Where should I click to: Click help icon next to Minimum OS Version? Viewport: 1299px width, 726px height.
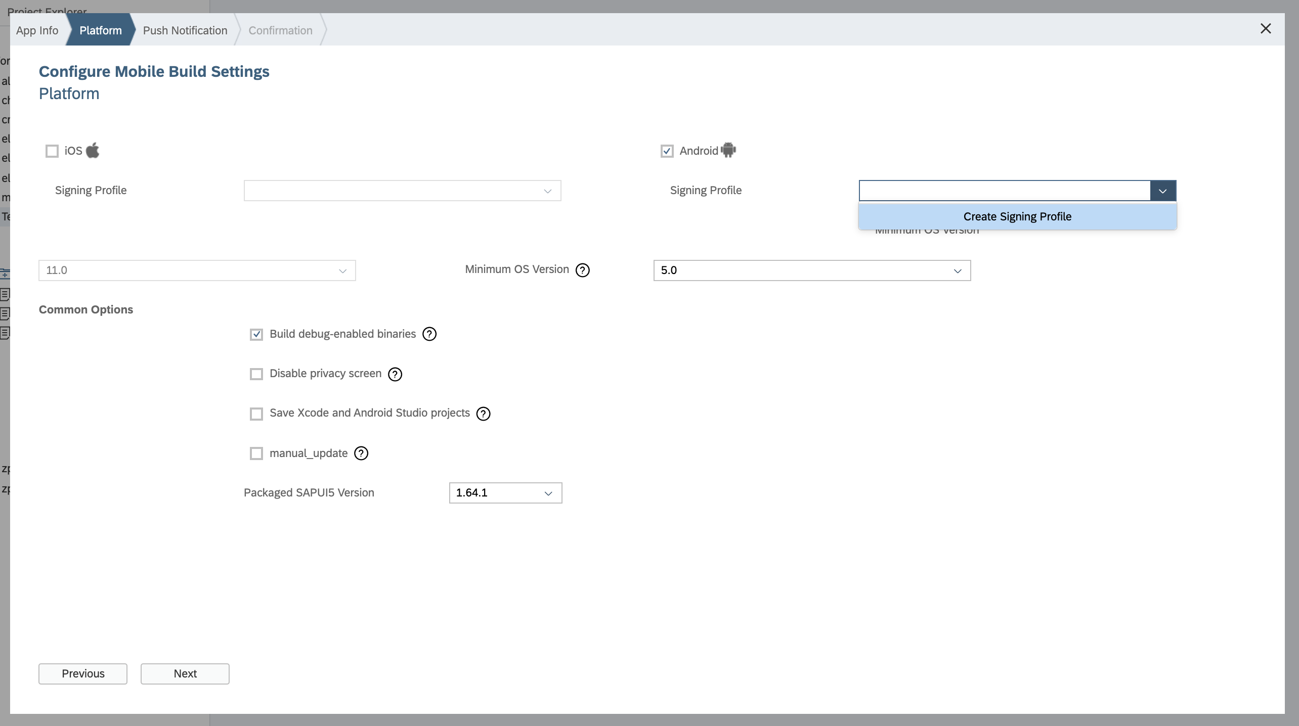[583, 270]
